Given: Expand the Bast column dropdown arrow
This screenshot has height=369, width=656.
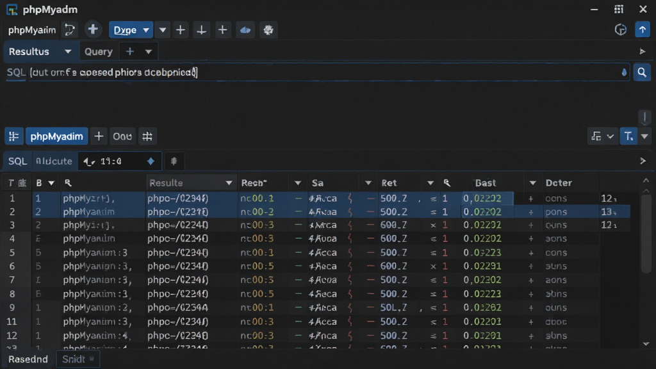Looking at the screenshot, I should tap(532, 183).
